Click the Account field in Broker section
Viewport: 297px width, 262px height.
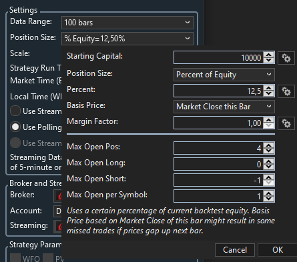pyautogui.click(x=57, y=211)
